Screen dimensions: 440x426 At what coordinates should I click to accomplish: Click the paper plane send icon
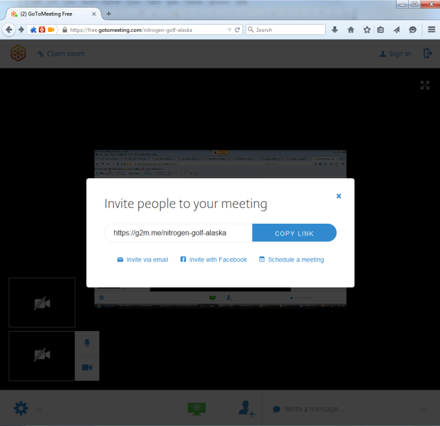pos(397,29)
